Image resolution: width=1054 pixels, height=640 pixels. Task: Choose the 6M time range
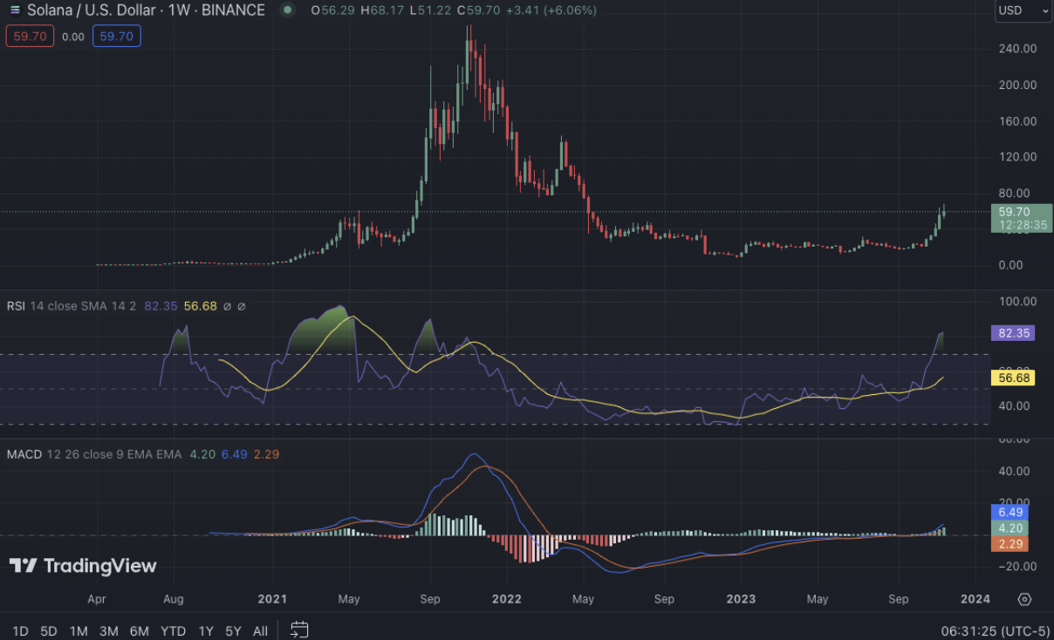click(139, 630)
